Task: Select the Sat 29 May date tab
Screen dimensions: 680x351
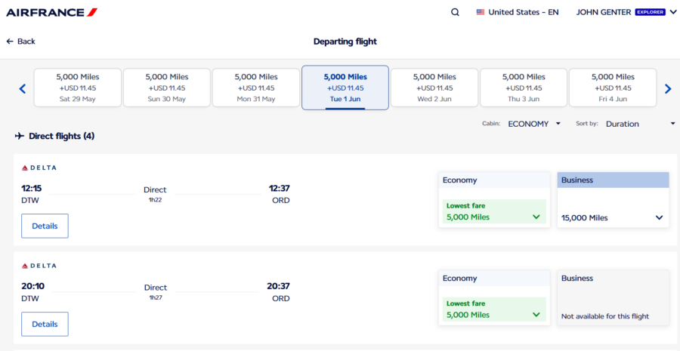Action: point(78,88)
